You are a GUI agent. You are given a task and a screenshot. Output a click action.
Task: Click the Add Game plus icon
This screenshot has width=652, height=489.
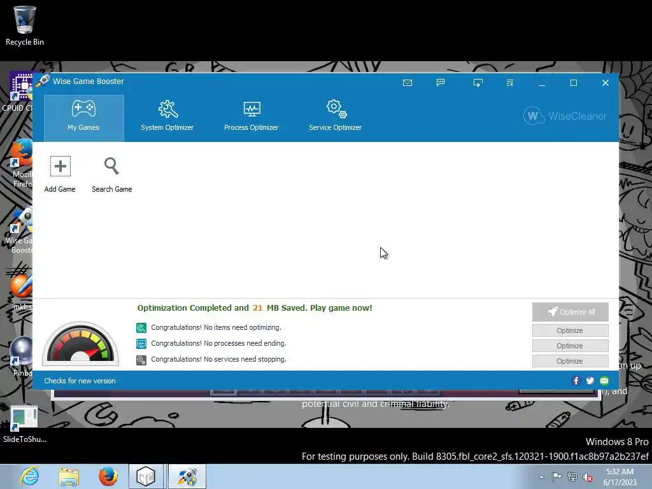click(60, 166)
